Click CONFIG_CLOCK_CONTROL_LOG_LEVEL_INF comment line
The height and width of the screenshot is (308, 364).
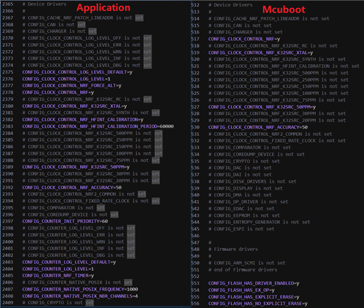(x=87, y=58)
